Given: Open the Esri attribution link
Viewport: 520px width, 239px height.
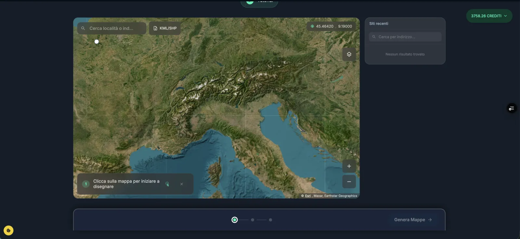Looking at the screenshot, I should coord(308,196).
